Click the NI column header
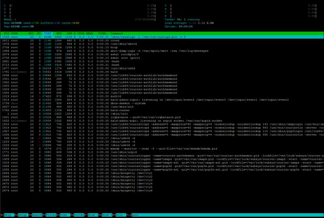The width and height of the screenshot is (324, 218). pyautogui.click(x=38, y=33)
